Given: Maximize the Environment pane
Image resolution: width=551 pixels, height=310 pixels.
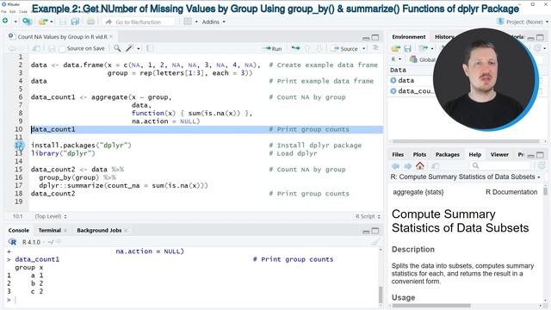Looking at the screenshot, I should [540, 37].
